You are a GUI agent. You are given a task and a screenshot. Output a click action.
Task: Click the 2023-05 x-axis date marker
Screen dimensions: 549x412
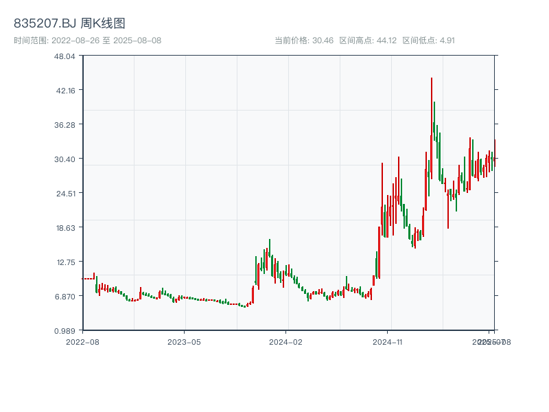click(184, 342)
